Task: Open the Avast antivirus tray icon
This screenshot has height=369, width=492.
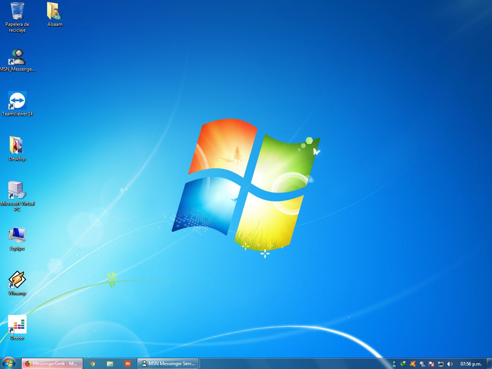Action: (413, 364)
